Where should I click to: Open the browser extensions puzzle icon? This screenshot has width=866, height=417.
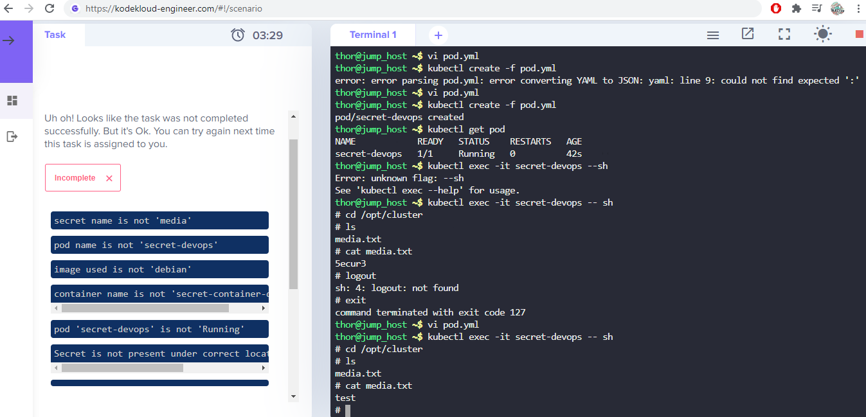(x=797, y=9)
